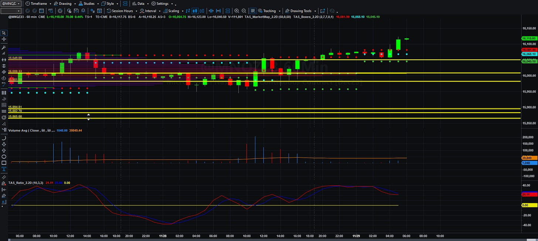Select the rectangle drawing tool
538x241 pixels.
click(4, 162)
